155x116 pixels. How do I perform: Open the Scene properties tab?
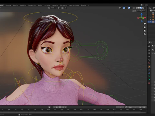coord(149,60)
